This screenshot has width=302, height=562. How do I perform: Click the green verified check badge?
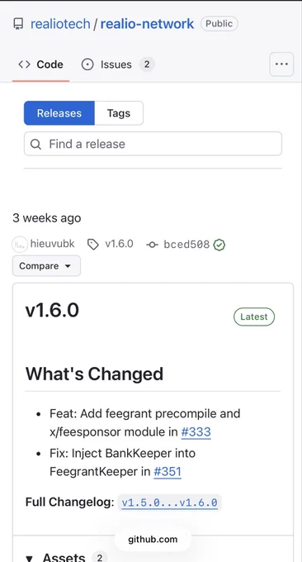[x=219, y=245]
